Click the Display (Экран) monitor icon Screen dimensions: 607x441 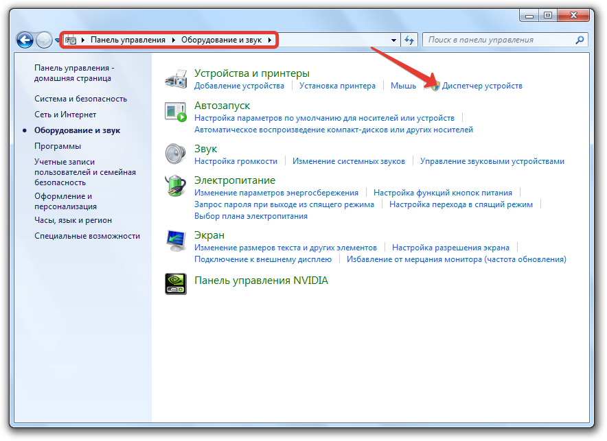176,241
